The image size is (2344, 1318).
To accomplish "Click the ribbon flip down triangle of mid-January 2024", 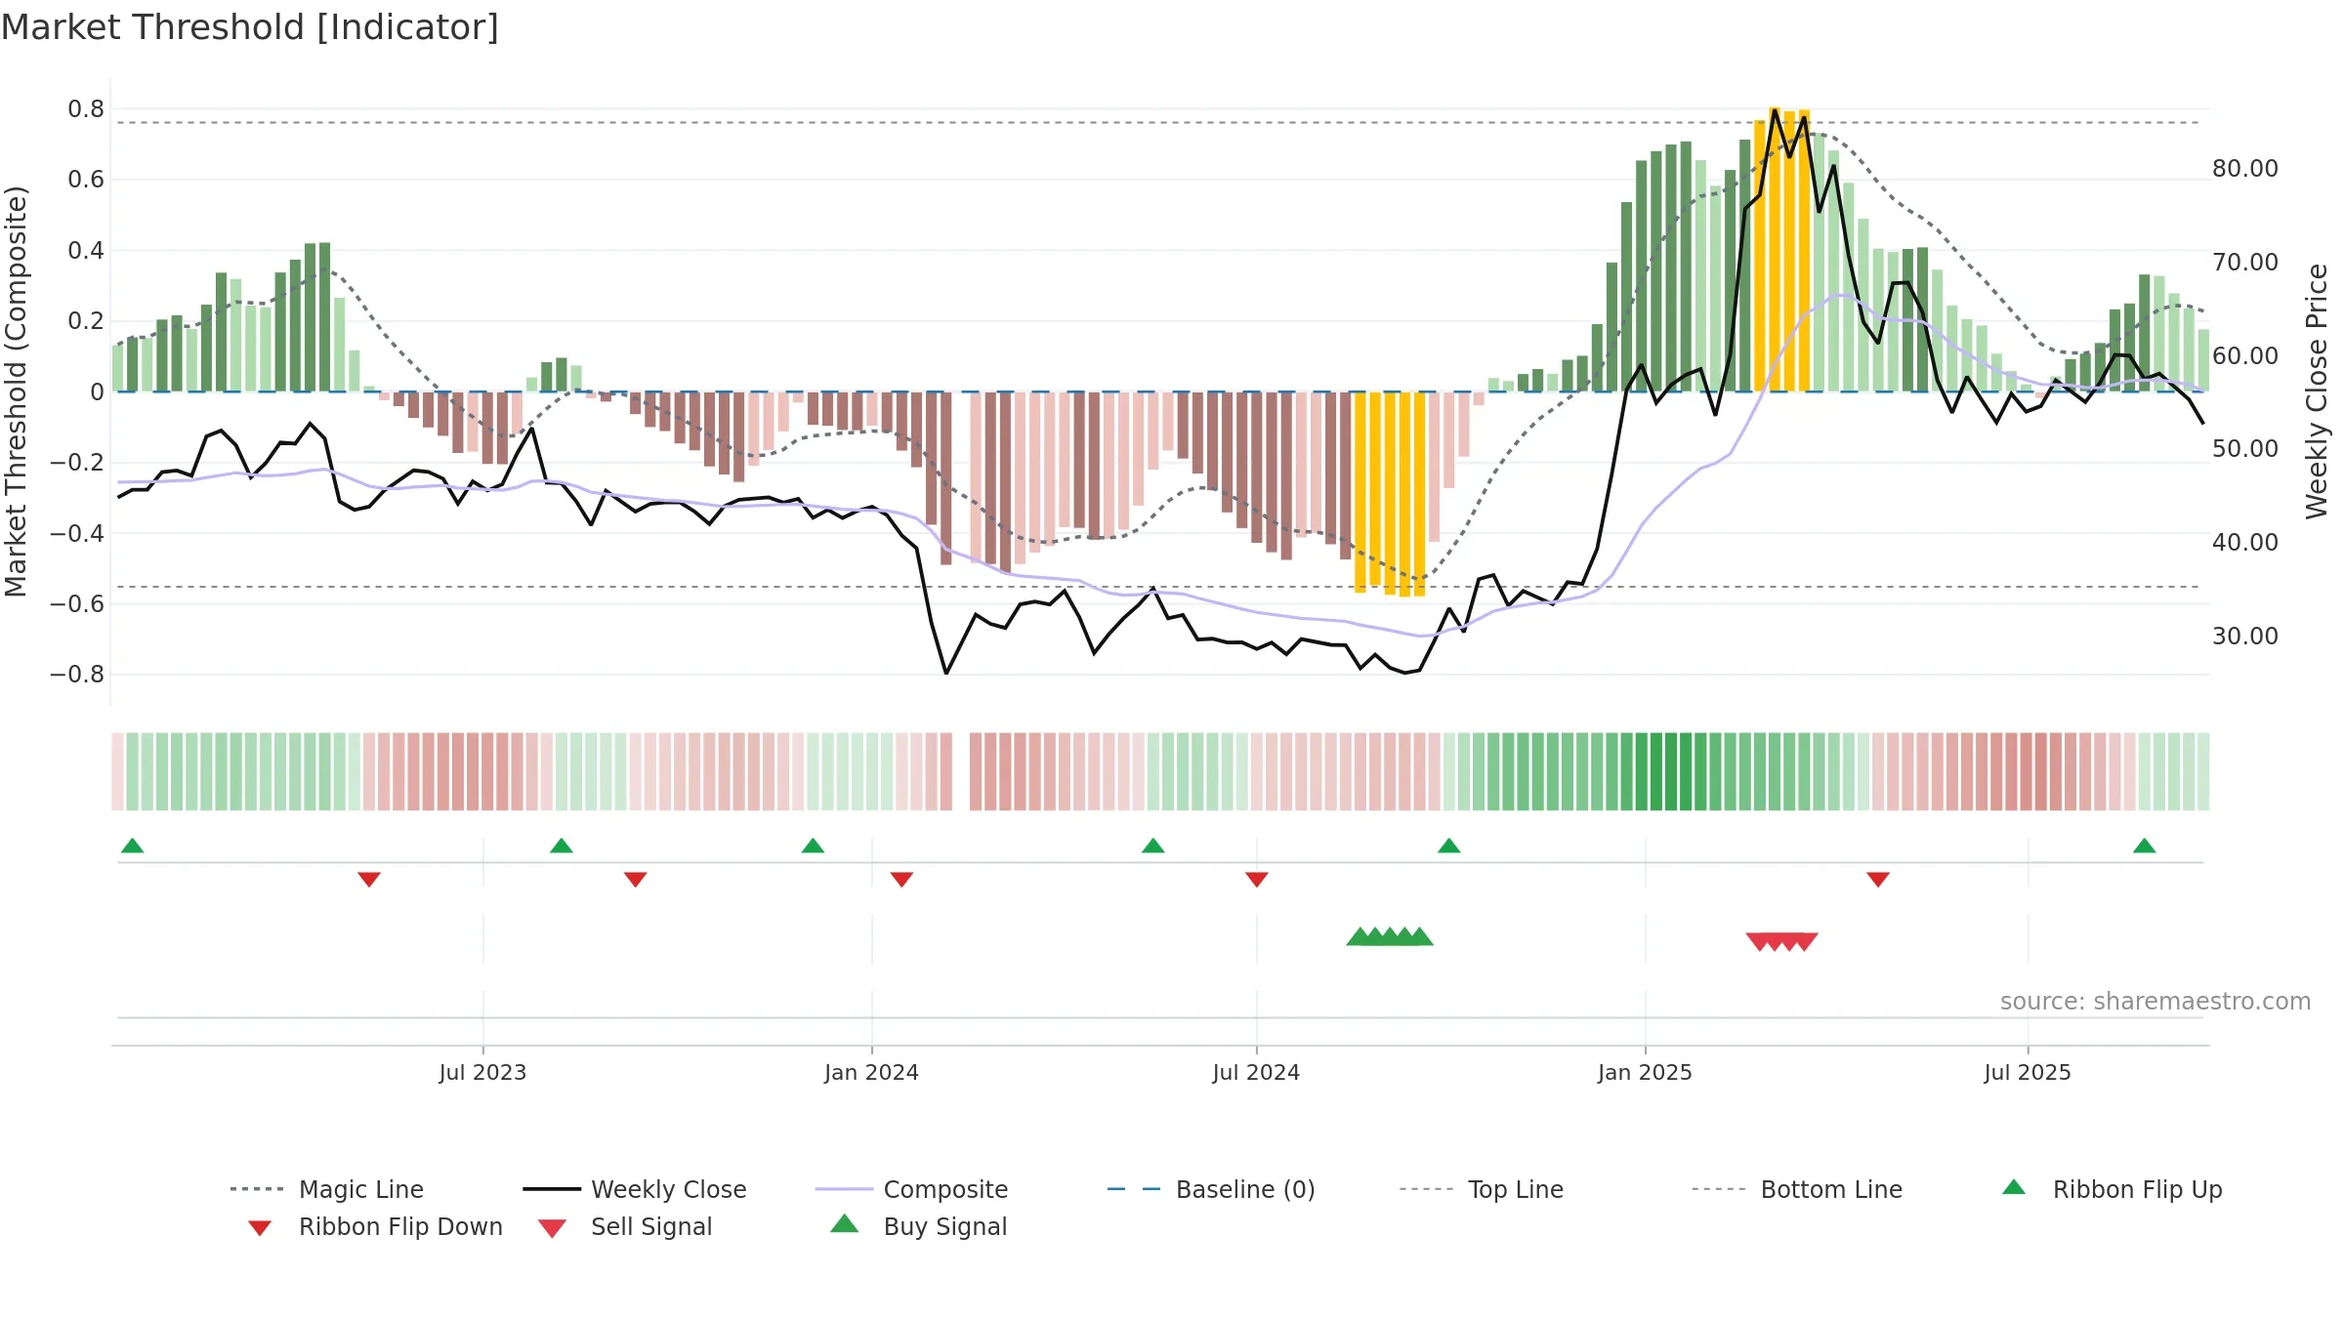I will click(902, 880).
